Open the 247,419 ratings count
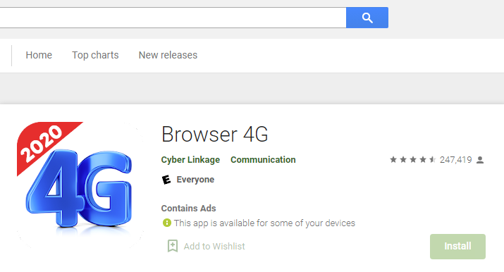The height and width of the screenshot is (272, 504). [456, 160]
